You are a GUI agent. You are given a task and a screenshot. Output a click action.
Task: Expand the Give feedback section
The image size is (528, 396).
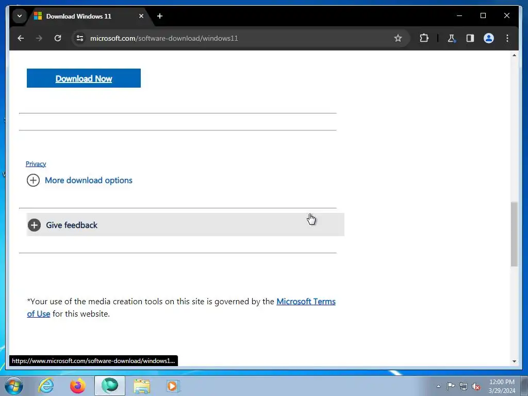click(x=185, y=225)
